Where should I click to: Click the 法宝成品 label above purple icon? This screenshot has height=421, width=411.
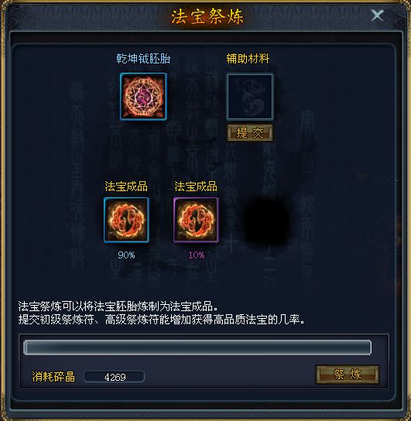196,187
